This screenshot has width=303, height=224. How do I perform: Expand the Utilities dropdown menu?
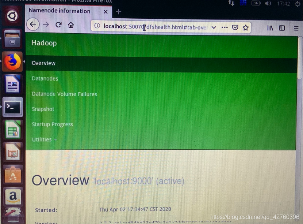pyautogui.click(x=44, y=139)
